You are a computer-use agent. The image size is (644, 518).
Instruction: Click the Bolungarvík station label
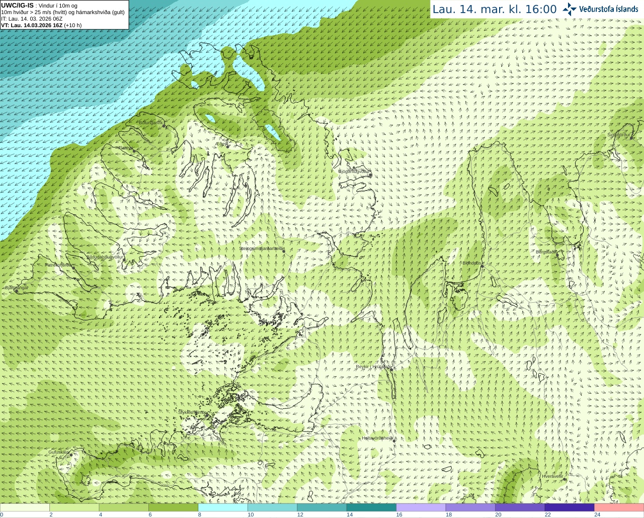(x=151, y=123)
